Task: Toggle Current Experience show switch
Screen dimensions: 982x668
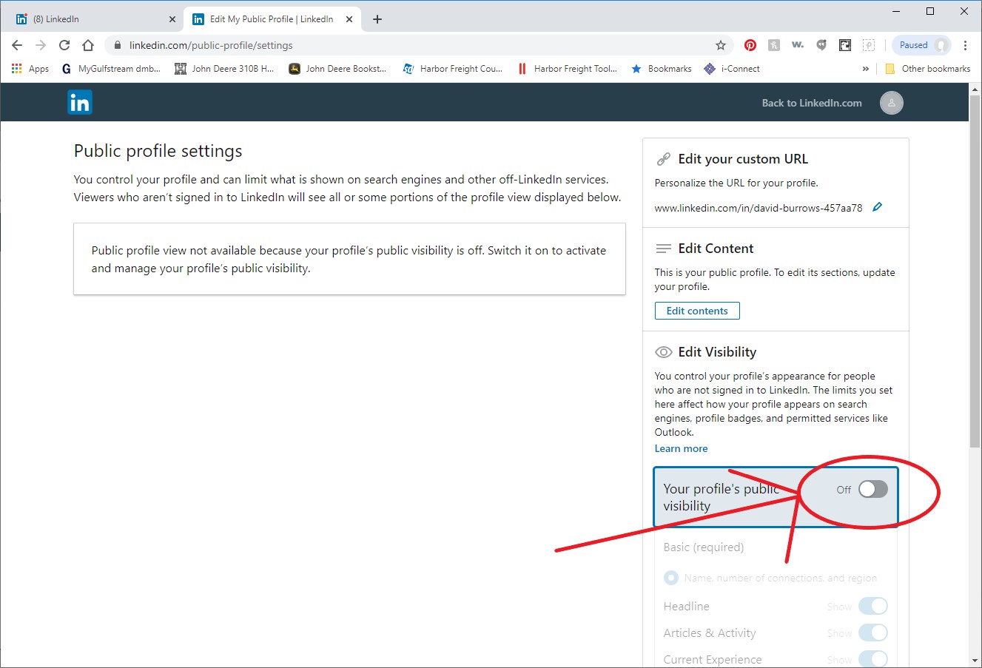Action: 873,660
